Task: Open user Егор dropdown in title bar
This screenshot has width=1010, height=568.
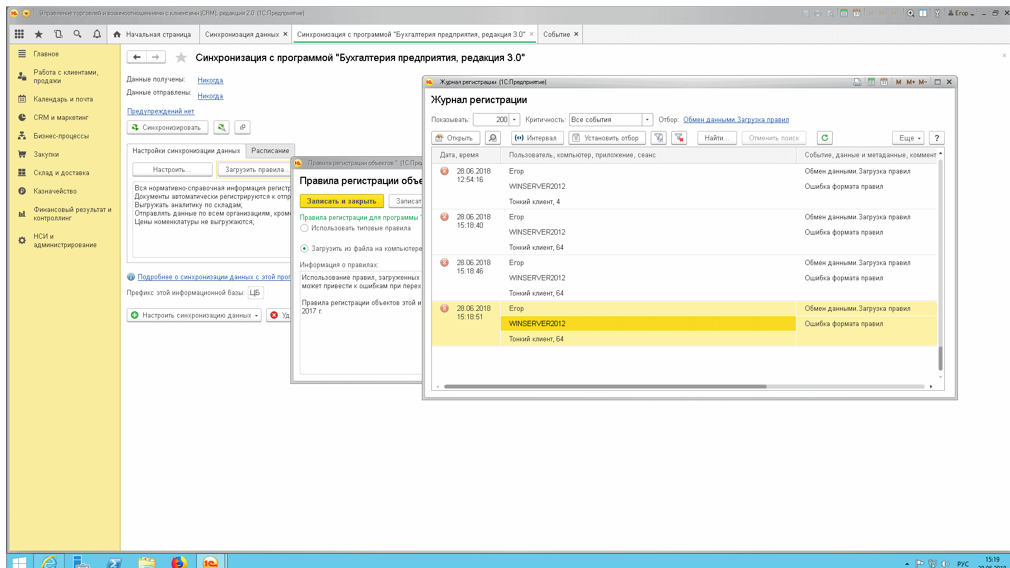Action: (962, 13)
